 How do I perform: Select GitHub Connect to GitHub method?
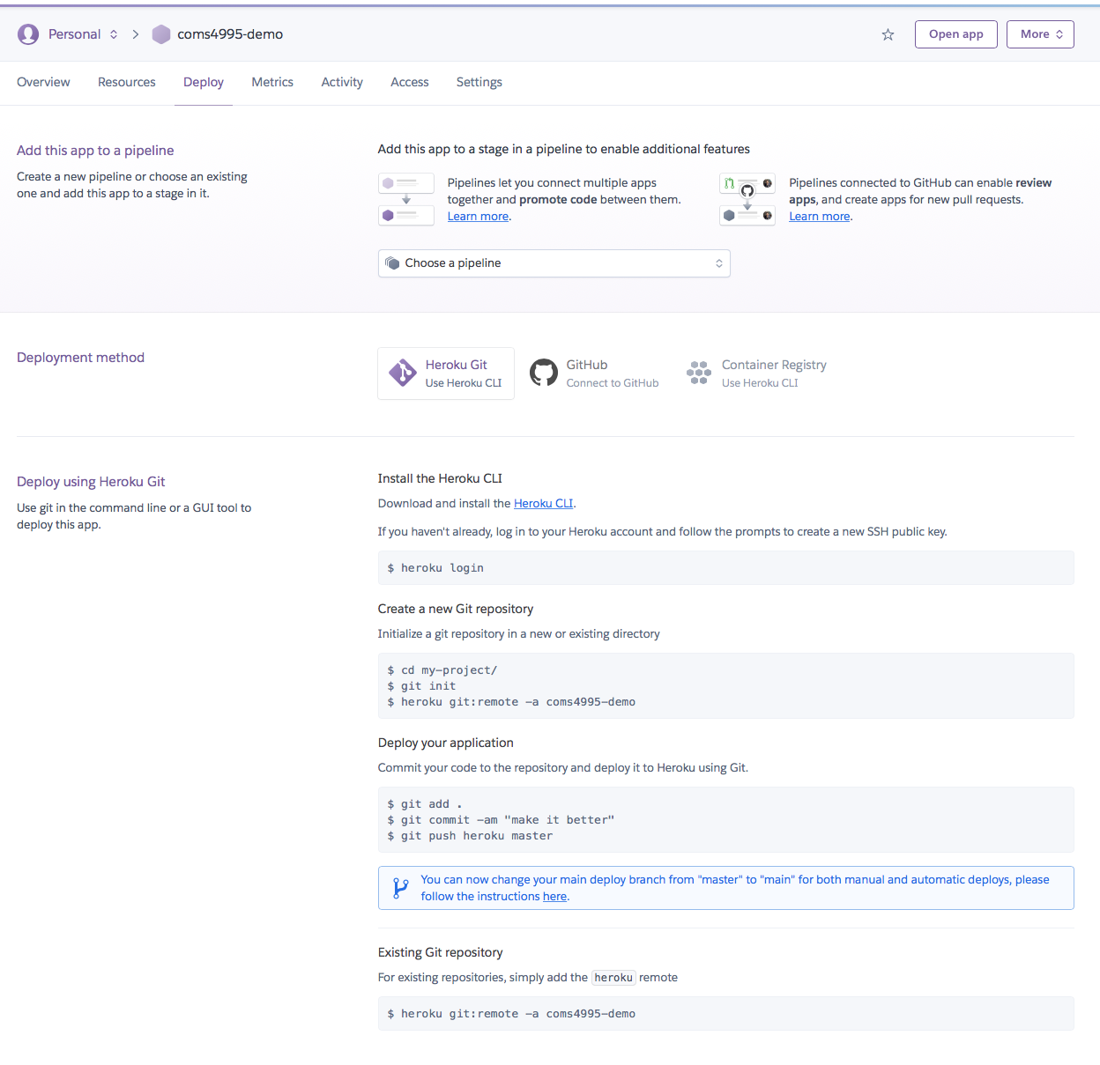(594, 373)
